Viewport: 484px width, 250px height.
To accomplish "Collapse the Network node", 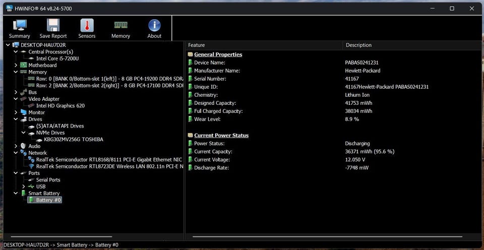I will click(x=16, y=153).
